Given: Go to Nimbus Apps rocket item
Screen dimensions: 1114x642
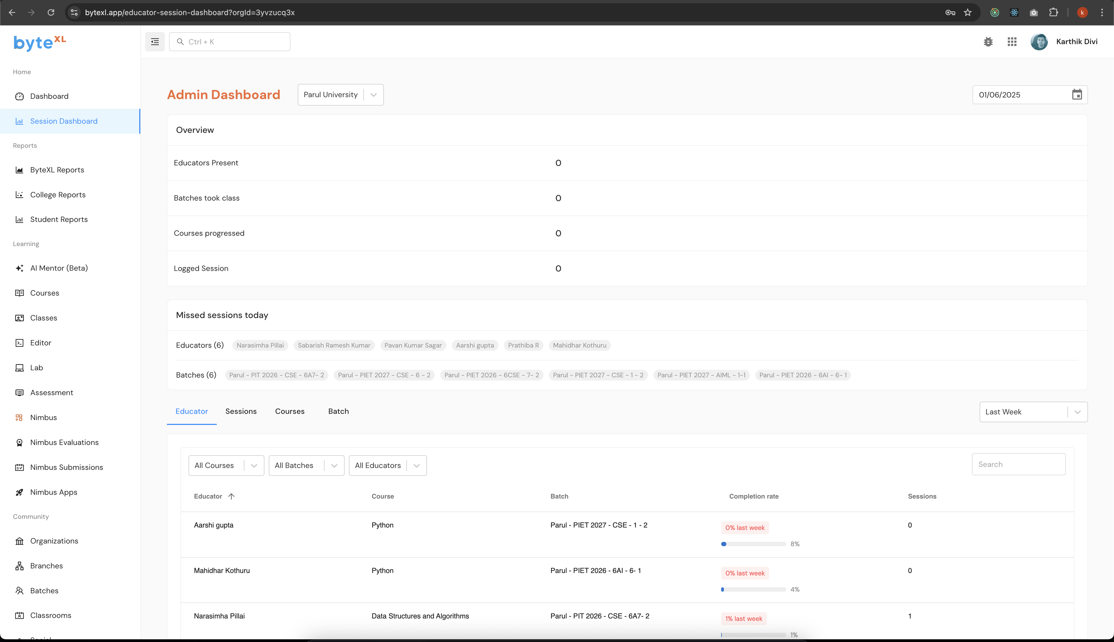Looking at the screenshot, I should click(53, 492).
